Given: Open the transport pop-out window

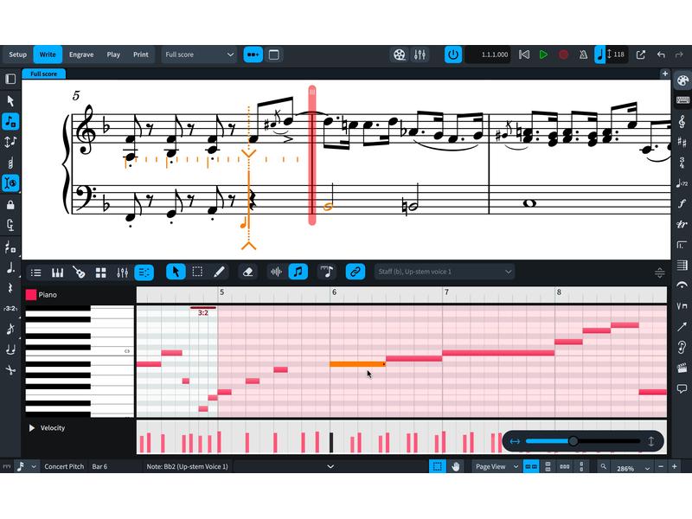Looking at the screenshot, I should click(641, 54).
